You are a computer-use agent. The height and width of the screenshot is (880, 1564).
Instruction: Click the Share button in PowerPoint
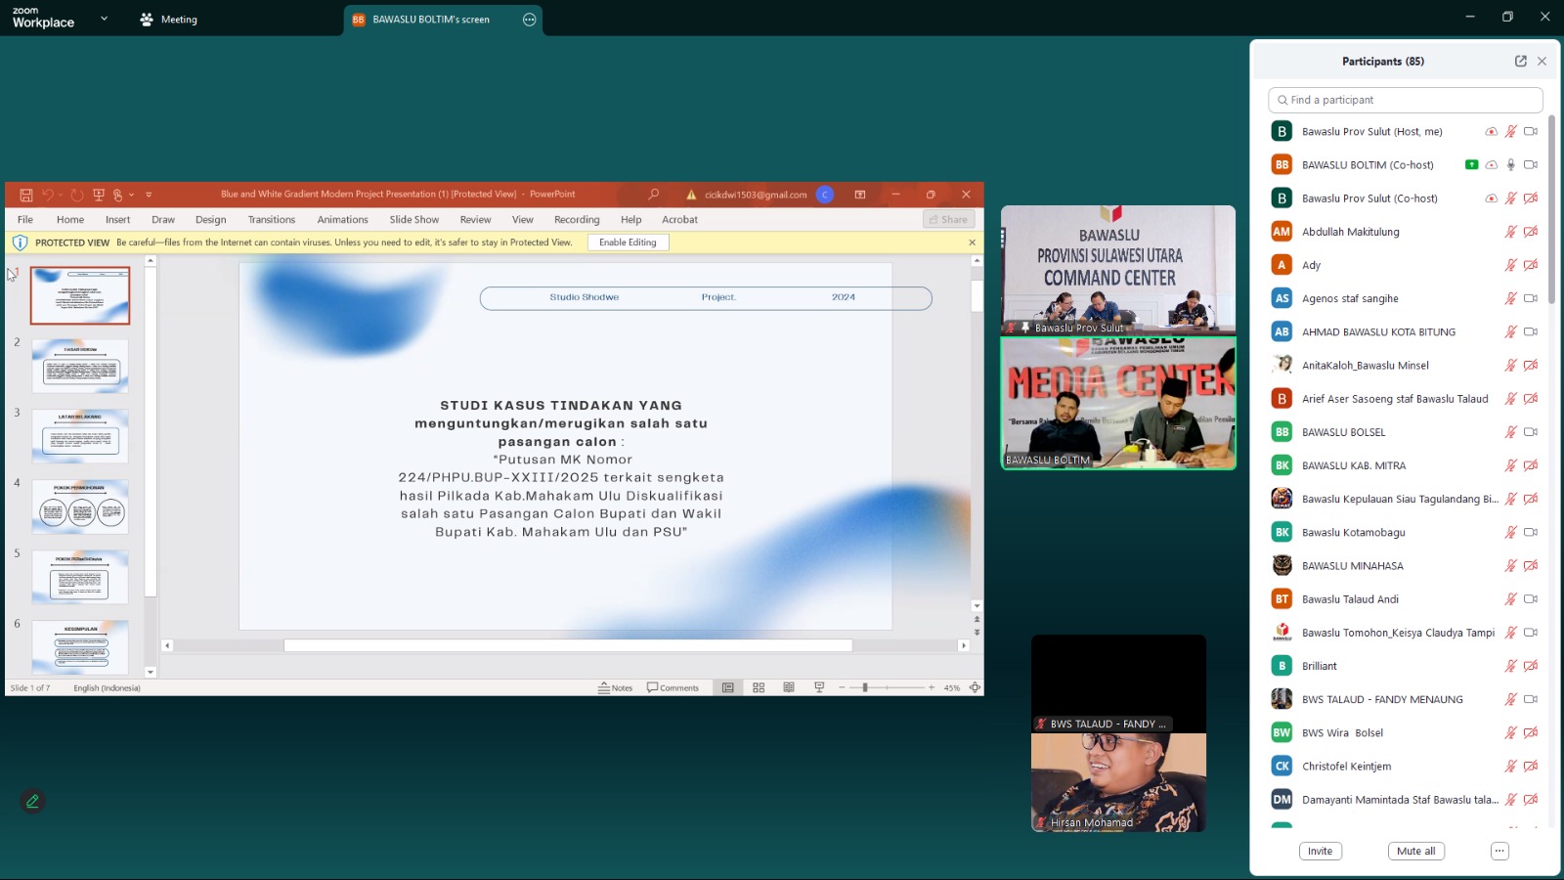point(948,220)
